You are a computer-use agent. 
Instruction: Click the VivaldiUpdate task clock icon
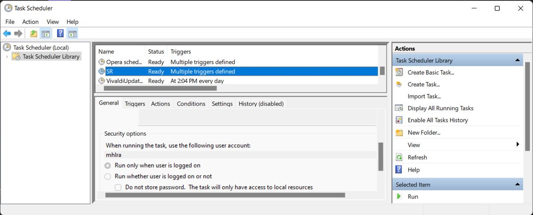[x=102, y=81]
